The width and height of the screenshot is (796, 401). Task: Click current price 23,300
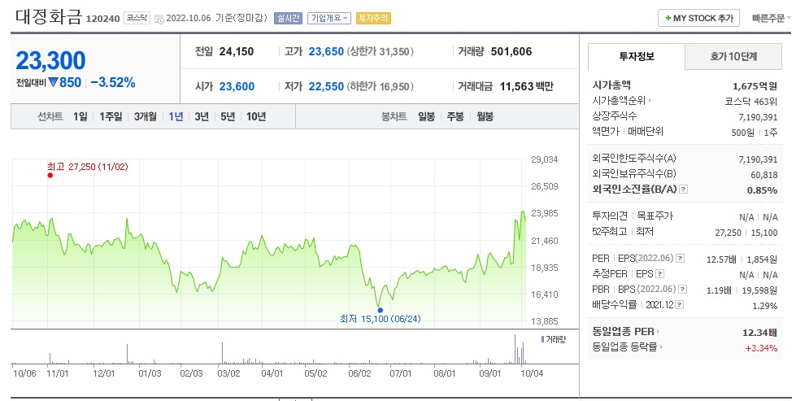50,60
